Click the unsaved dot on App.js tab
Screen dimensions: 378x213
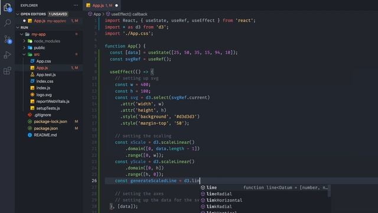[116, 5]
